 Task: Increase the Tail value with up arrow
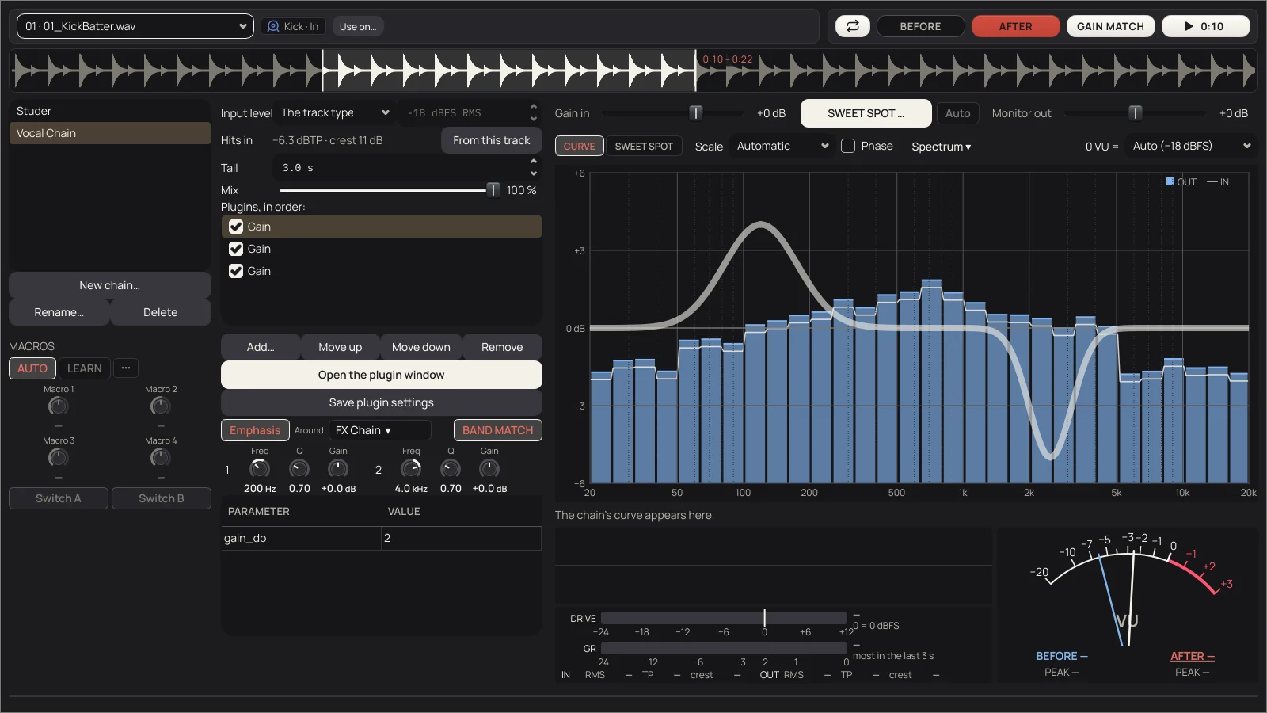coord(534,162)
